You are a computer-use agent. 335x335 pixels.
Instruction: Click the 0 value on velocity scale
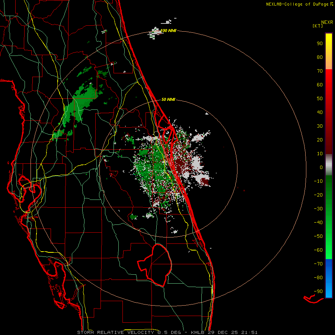pyautogui.click(x=321, y=167)
